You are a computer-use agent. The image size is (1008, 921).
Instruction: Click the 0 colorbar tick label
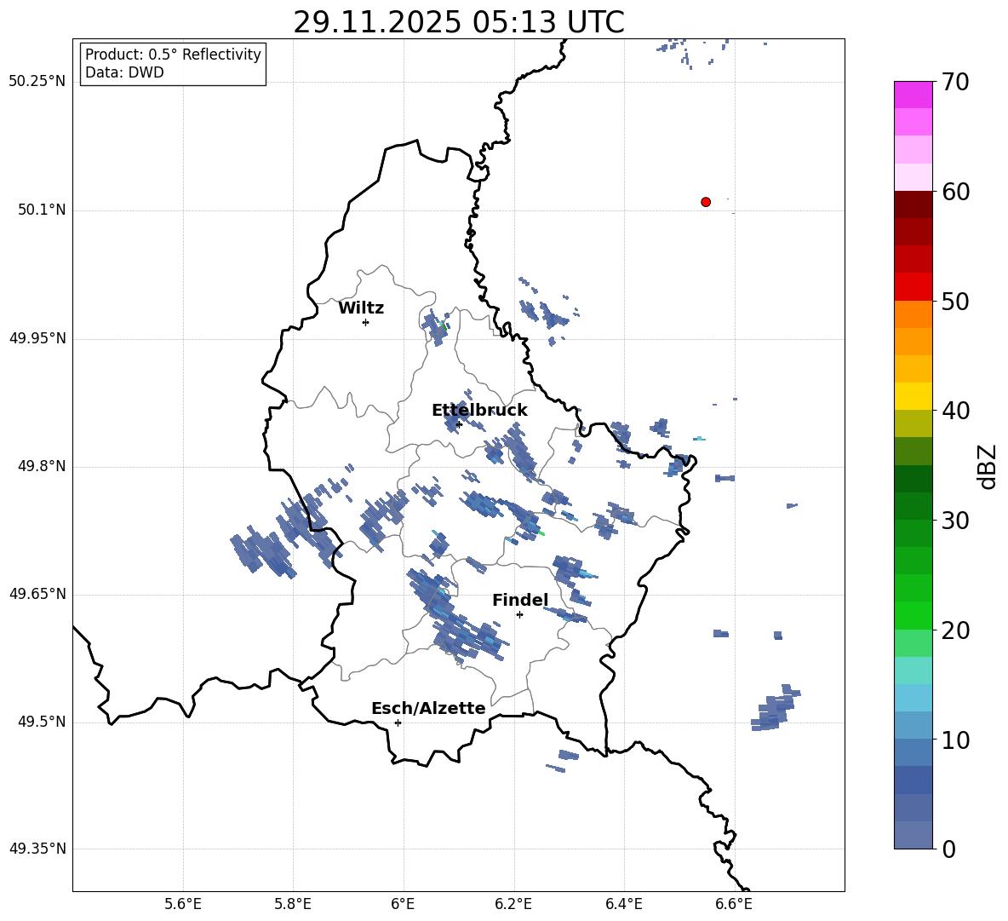tap(948, 849)
